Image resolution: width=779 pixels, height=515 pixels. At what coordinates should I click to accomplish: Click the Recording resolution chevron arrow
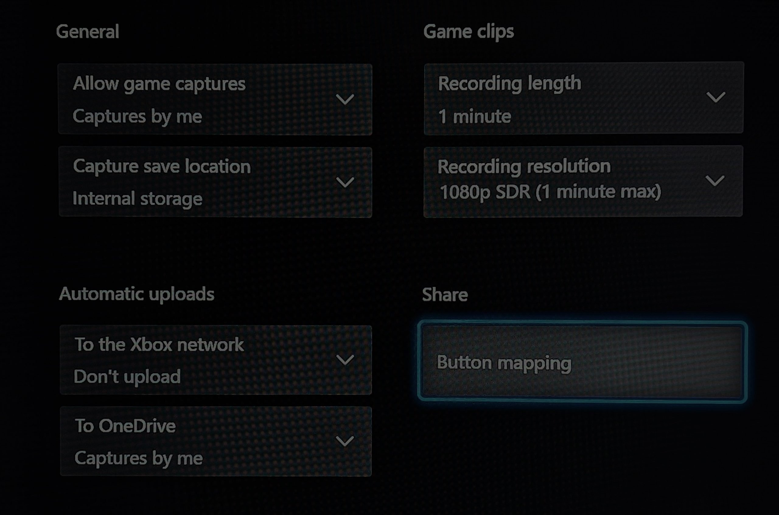point(715,180)
